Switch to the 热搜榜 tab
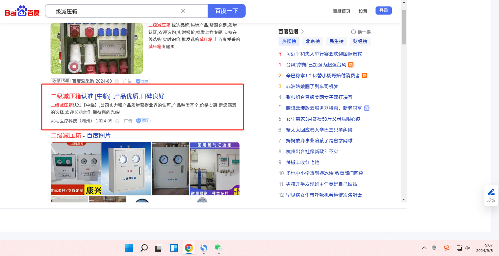 [x=289, y=41]
